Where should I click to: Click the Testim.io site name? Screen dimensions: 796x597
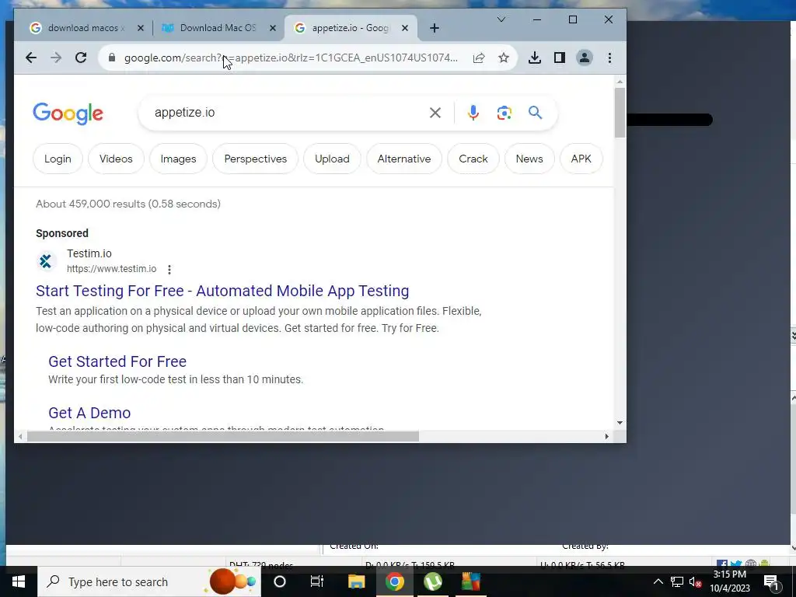tap(89, 253)
